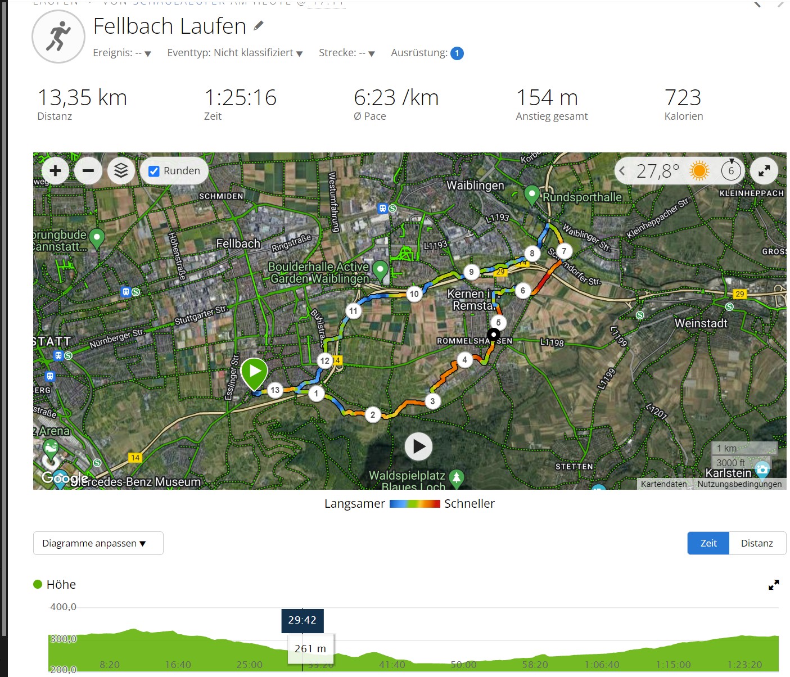
Task: Edit the activity title with pencil icon
Action: tap(259, 26)
